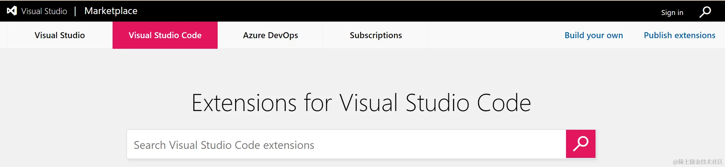Click the Chinese watermark text

(x=697, y=162)
